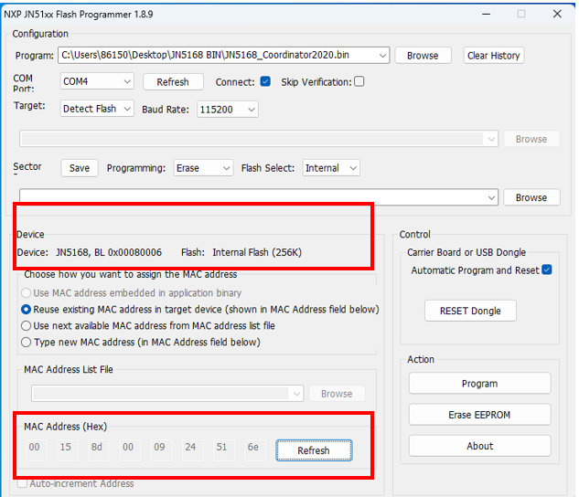Click the device text JN5168, BL 0x00080006
This screenshot has height=497, width=579.
coord(109,252)
